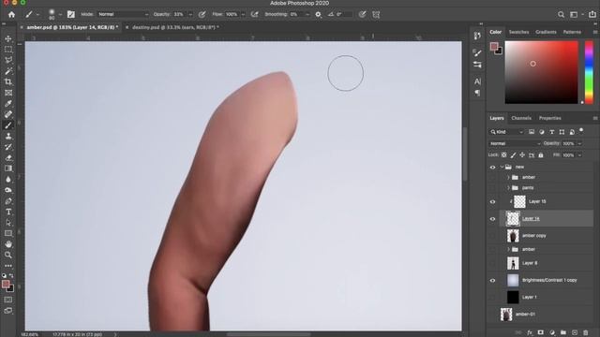Add layer mask icon in Layers panel
The width and height of the screenshot is (600, 337).
tap(541, 333)
